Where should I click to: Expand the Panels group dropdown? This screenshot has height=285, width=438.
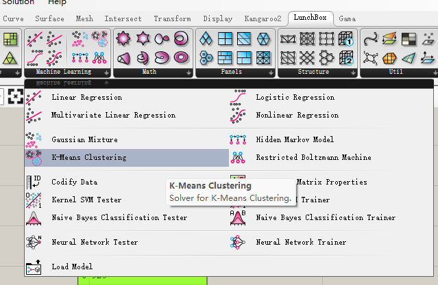tap(271, 72)
